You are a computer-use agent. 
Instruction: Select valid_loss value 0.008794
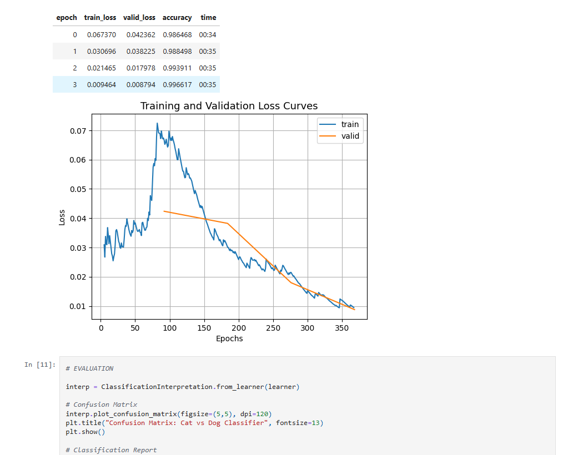click(140, 85)
